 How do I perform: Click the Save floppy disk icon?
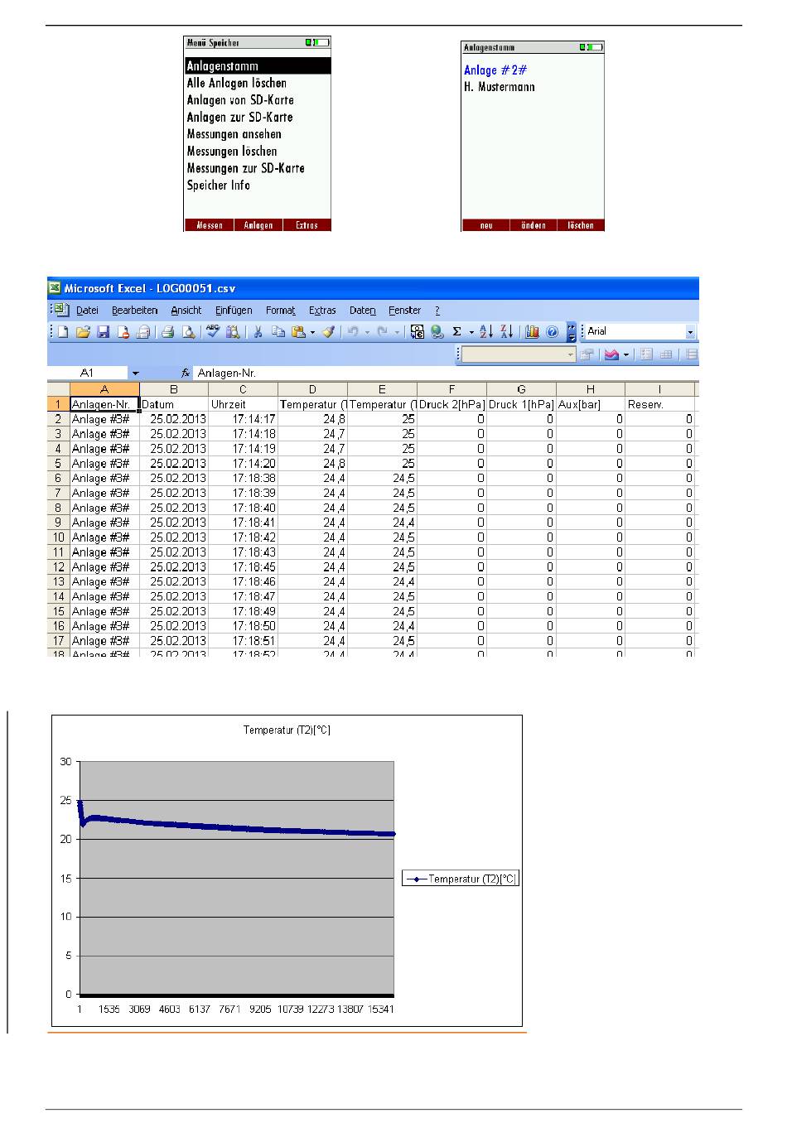pyautogui.click(x=104, y=332)
